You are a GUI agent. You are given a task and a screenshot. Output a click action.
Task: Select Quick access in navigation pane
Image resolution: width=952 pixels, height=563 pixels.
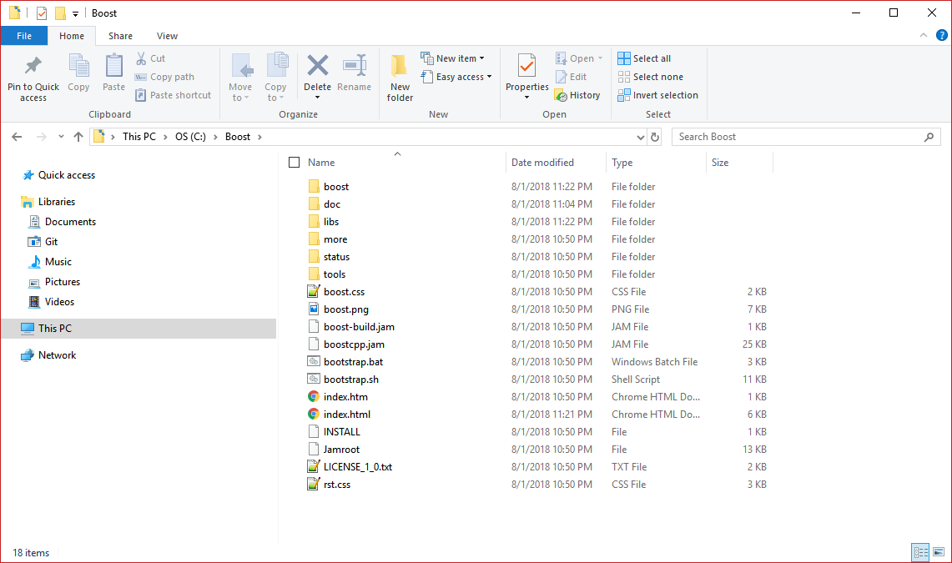pyautogui.click(x=67, y=175)
